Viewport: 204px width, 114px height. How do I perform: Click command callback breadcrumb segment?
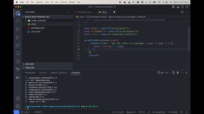click(x=118, y=17)
